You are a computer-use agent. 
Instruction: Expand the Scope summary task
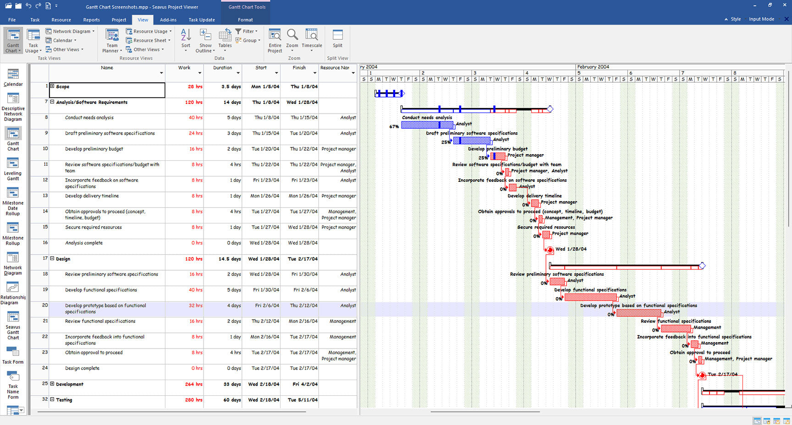coord(52,86)
